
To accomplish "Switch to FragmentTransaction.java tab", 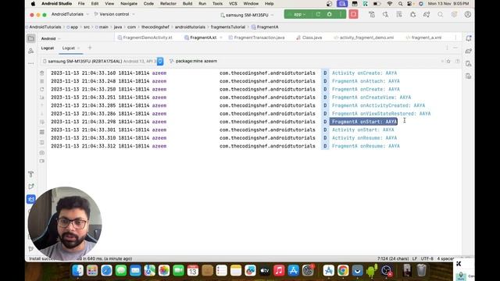I will point(256,37).
